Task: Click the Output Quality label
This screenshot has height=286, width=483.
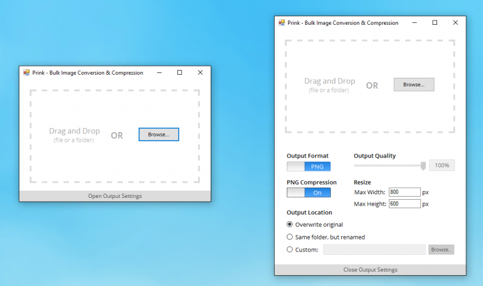Action: tap(374, 156)
